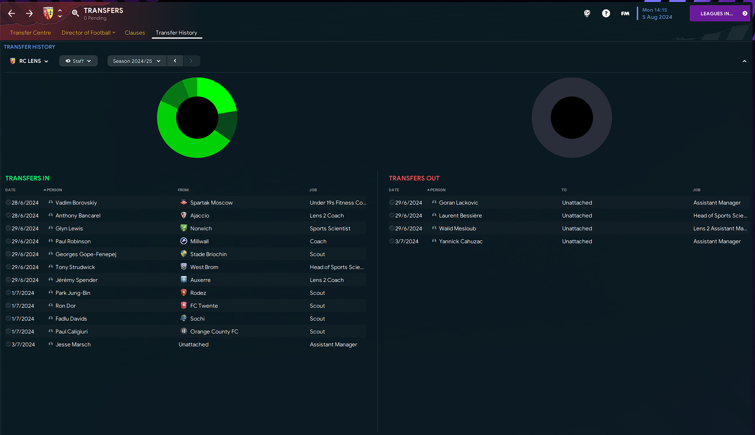This screenshot has height=435, width=755.
Task: Open the RC Lens club badge menu
Action: point(48,13)
